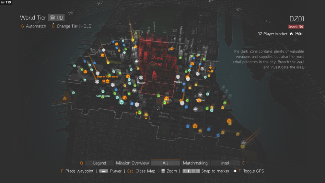Click the Side mission label

[103, 96]
